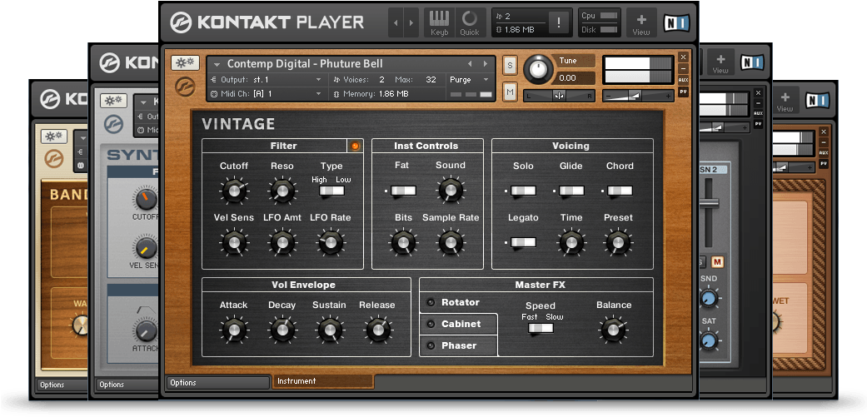Mute the instrument with the M button
Viewport: 867px width, 417px height.
510,92
